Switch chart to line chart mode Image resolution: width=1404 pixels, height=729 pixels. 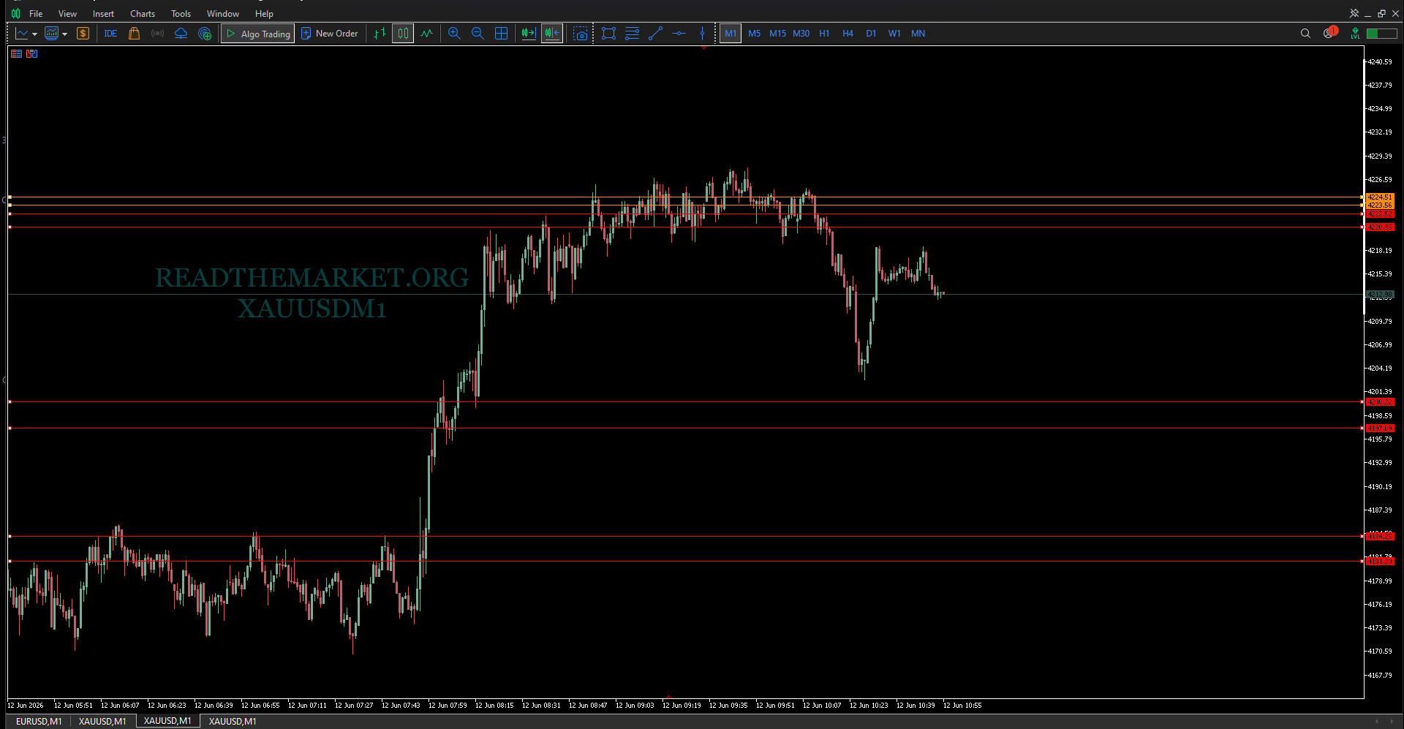click(x=426, y=34)
